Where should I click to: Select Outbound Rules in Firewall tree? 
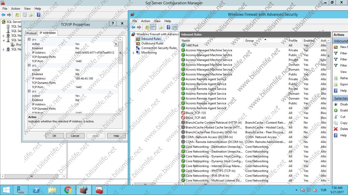tap(152, 43)
